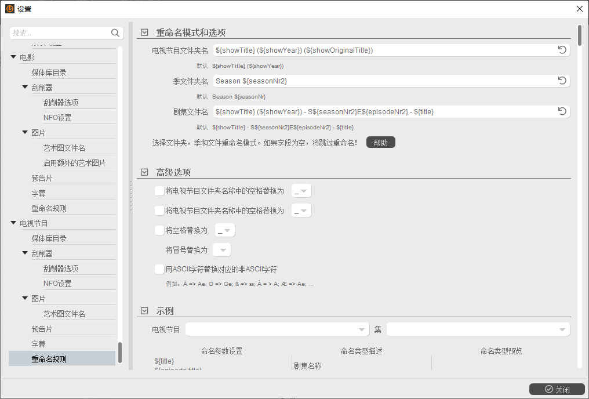
Task: Collapse the 高级选项 section
Action: click(x=144, y=172)
